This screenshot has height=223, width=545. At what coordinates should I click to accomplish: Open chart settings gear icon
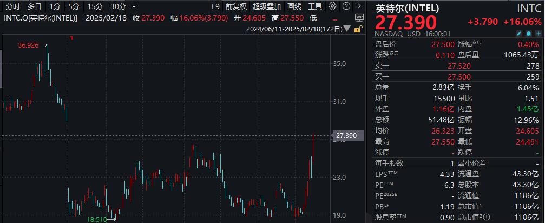click(333, 6)
